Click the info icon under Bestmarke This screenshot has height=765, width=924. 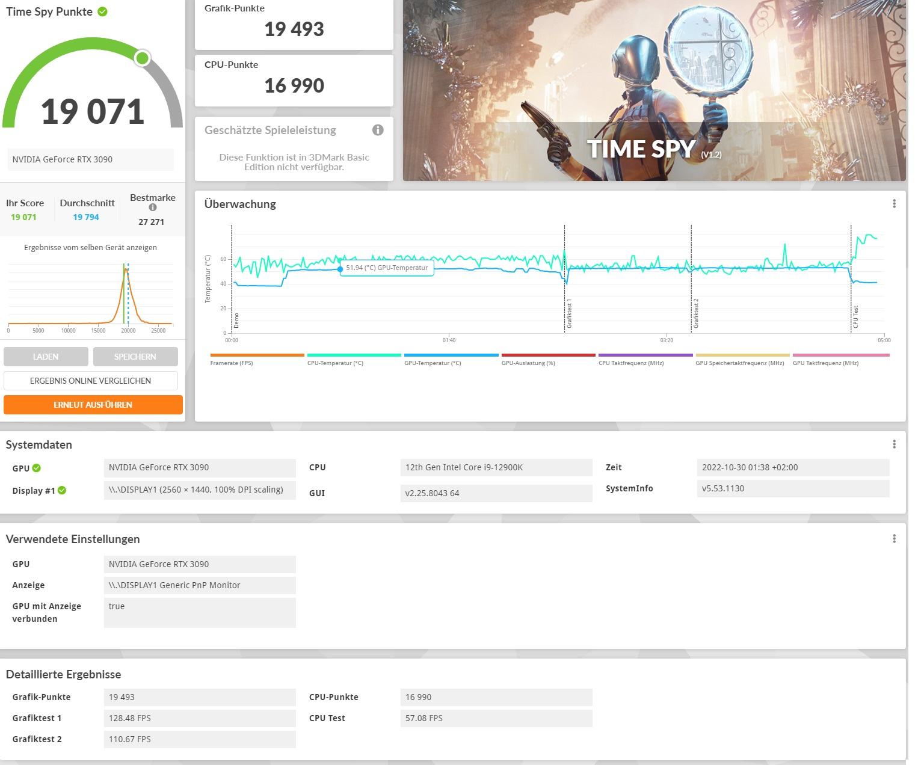[x=153, y=207]
